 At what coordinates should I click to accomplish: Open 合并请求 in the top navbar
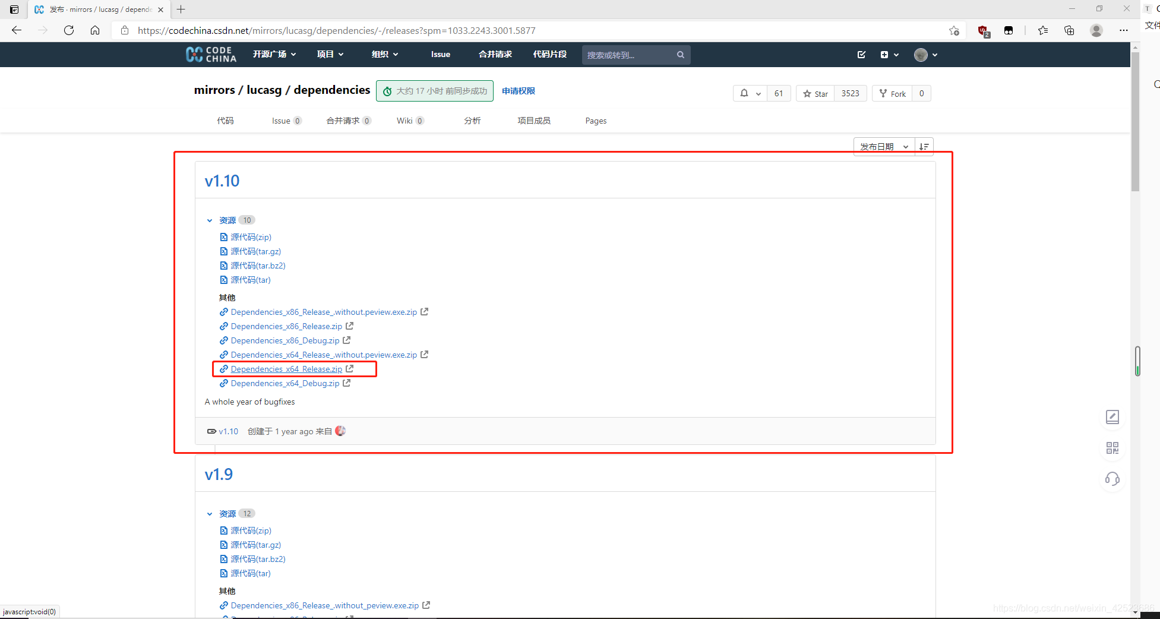(495, 54)
